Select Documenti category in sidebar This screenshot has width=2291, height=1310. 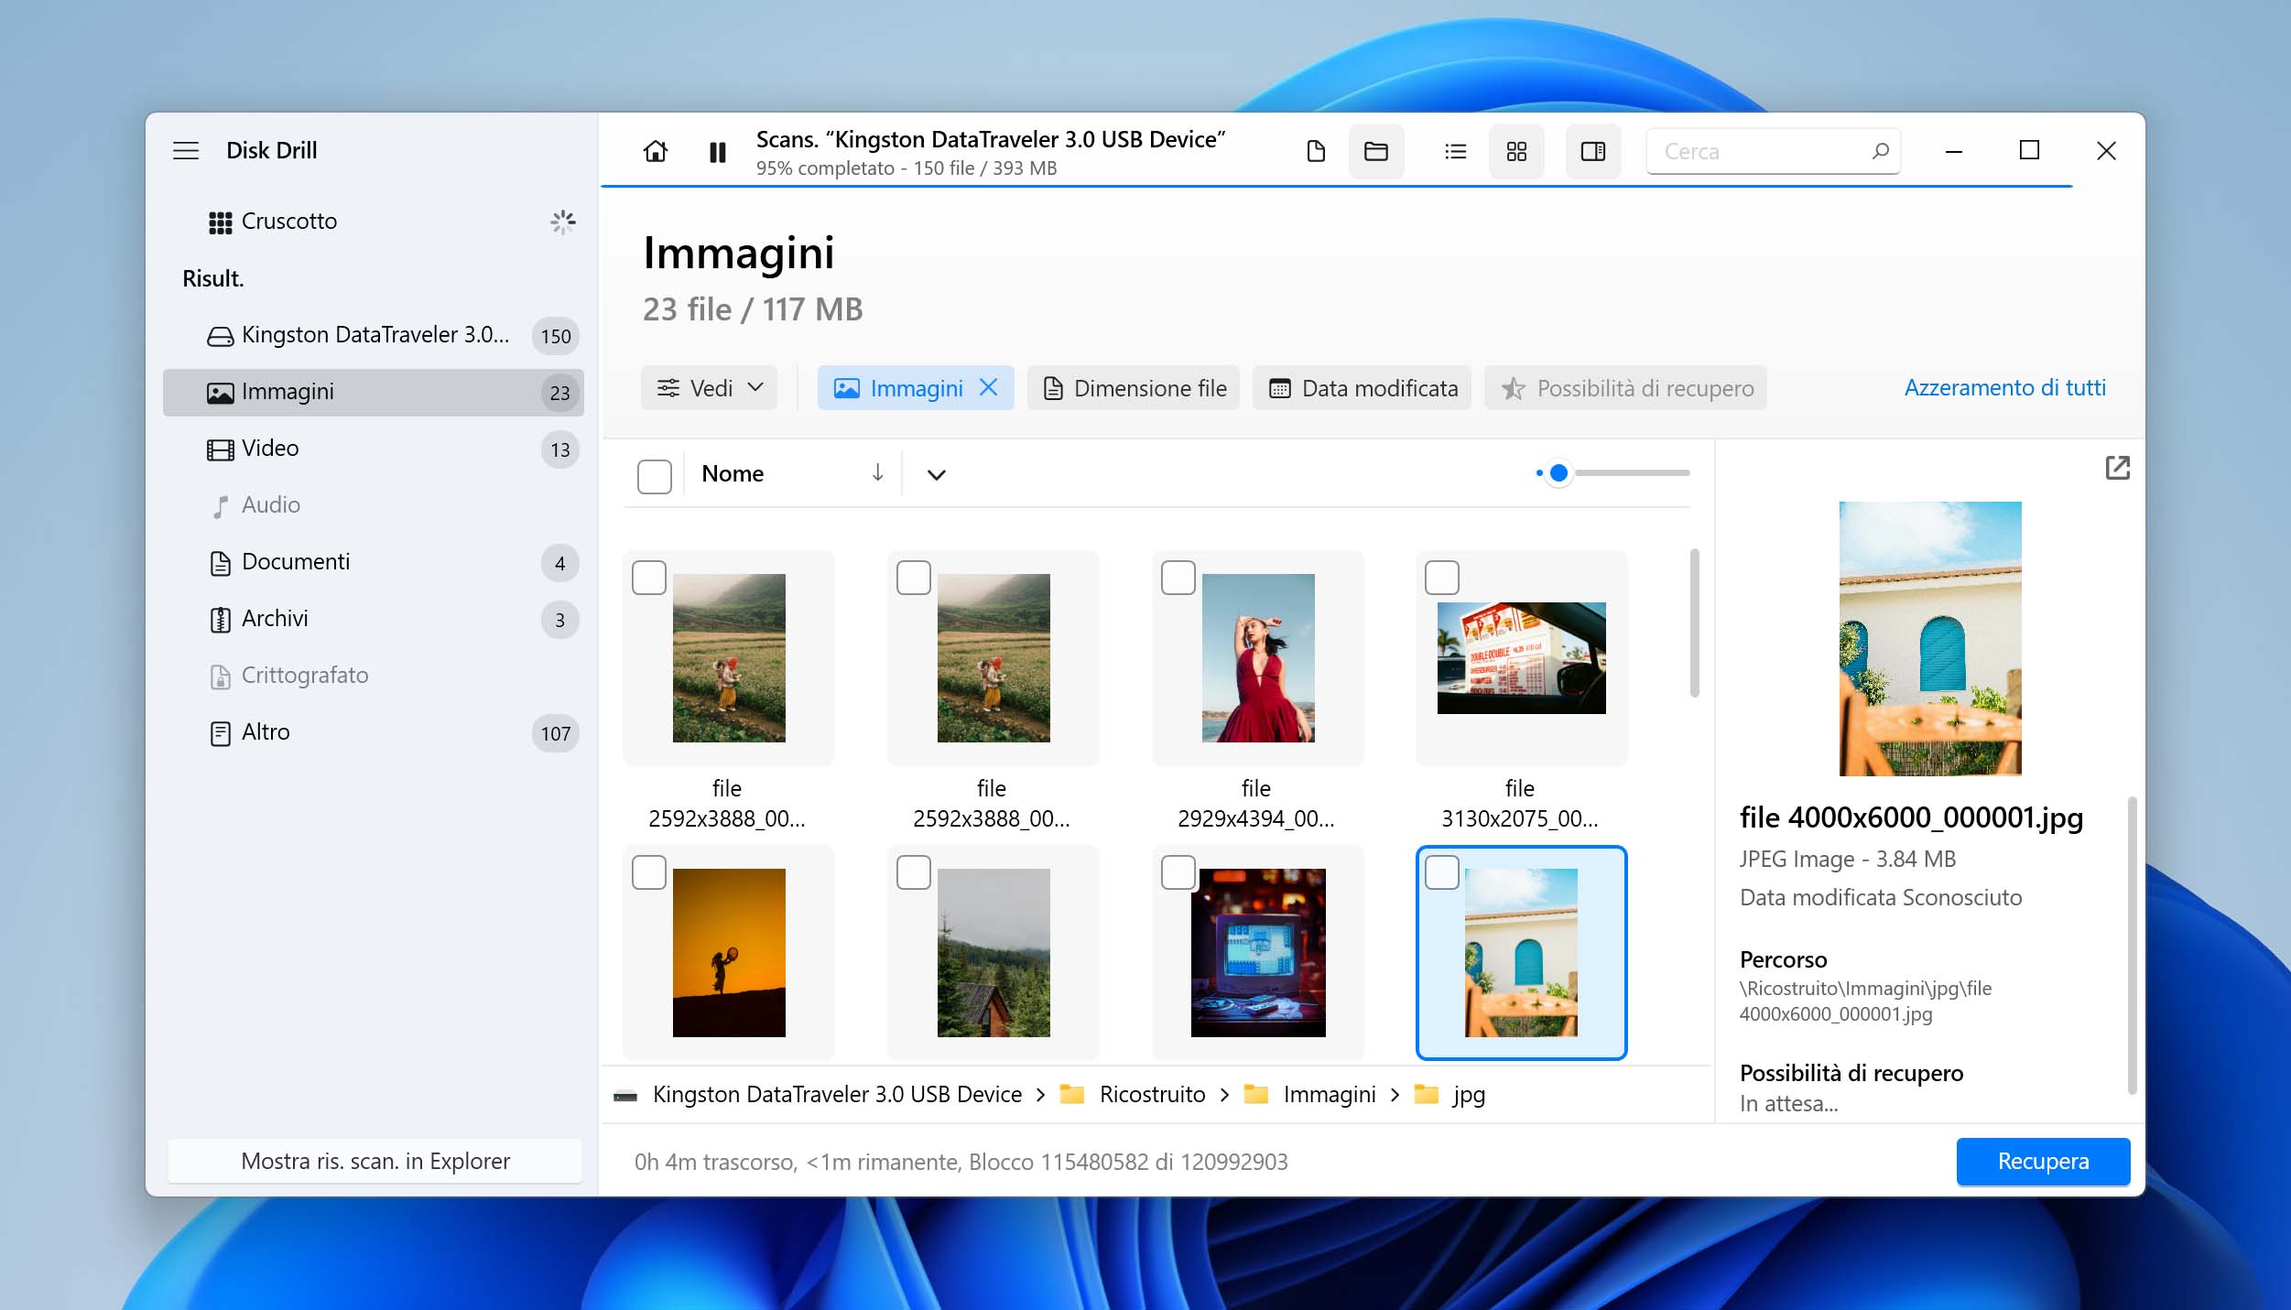374,562
